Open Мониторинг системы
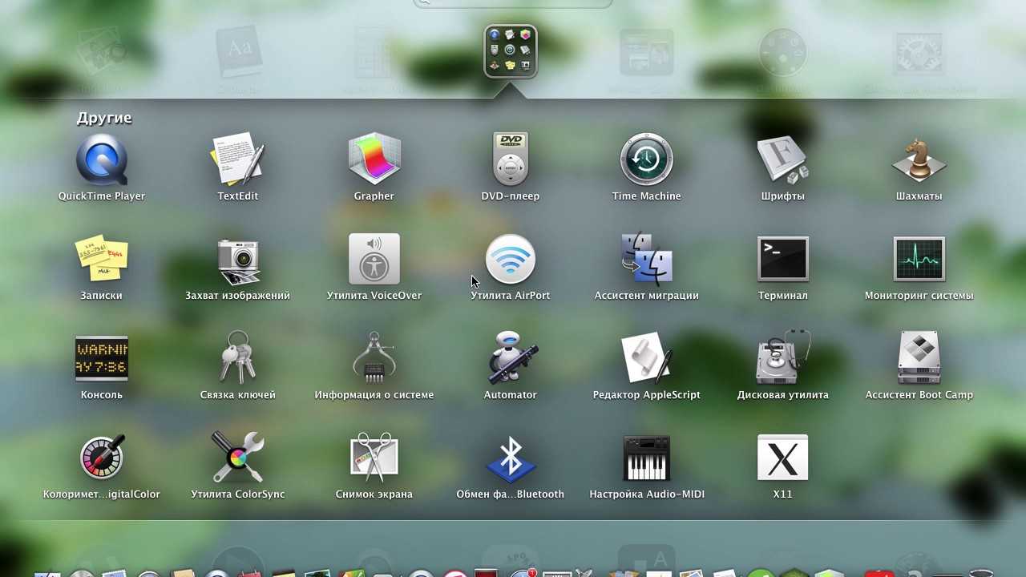The width and height of the screenshot is (1026, 577). [919, 259]
